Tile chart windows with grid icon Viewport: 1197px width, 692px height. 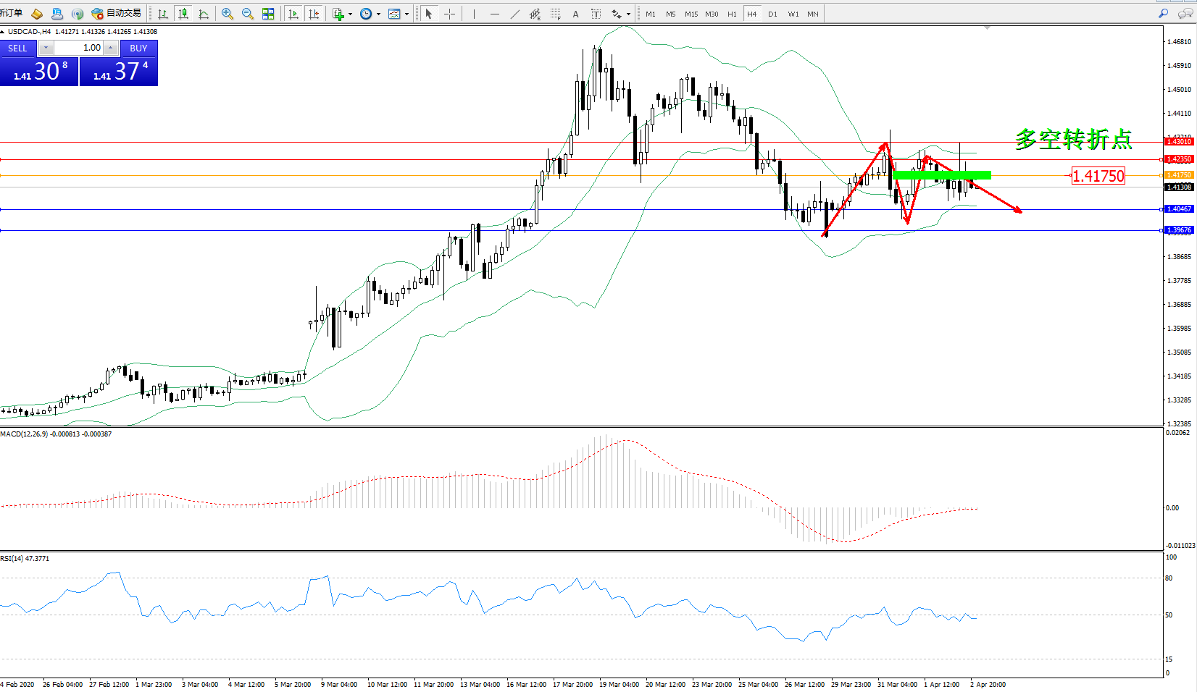[268, 14]
